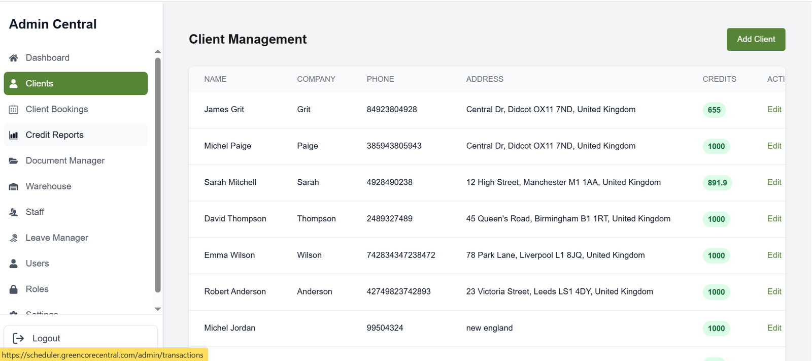Click the Document Manager folder icon
The width and height of the screenshot is (812, 361).
[x=14, y=161]
